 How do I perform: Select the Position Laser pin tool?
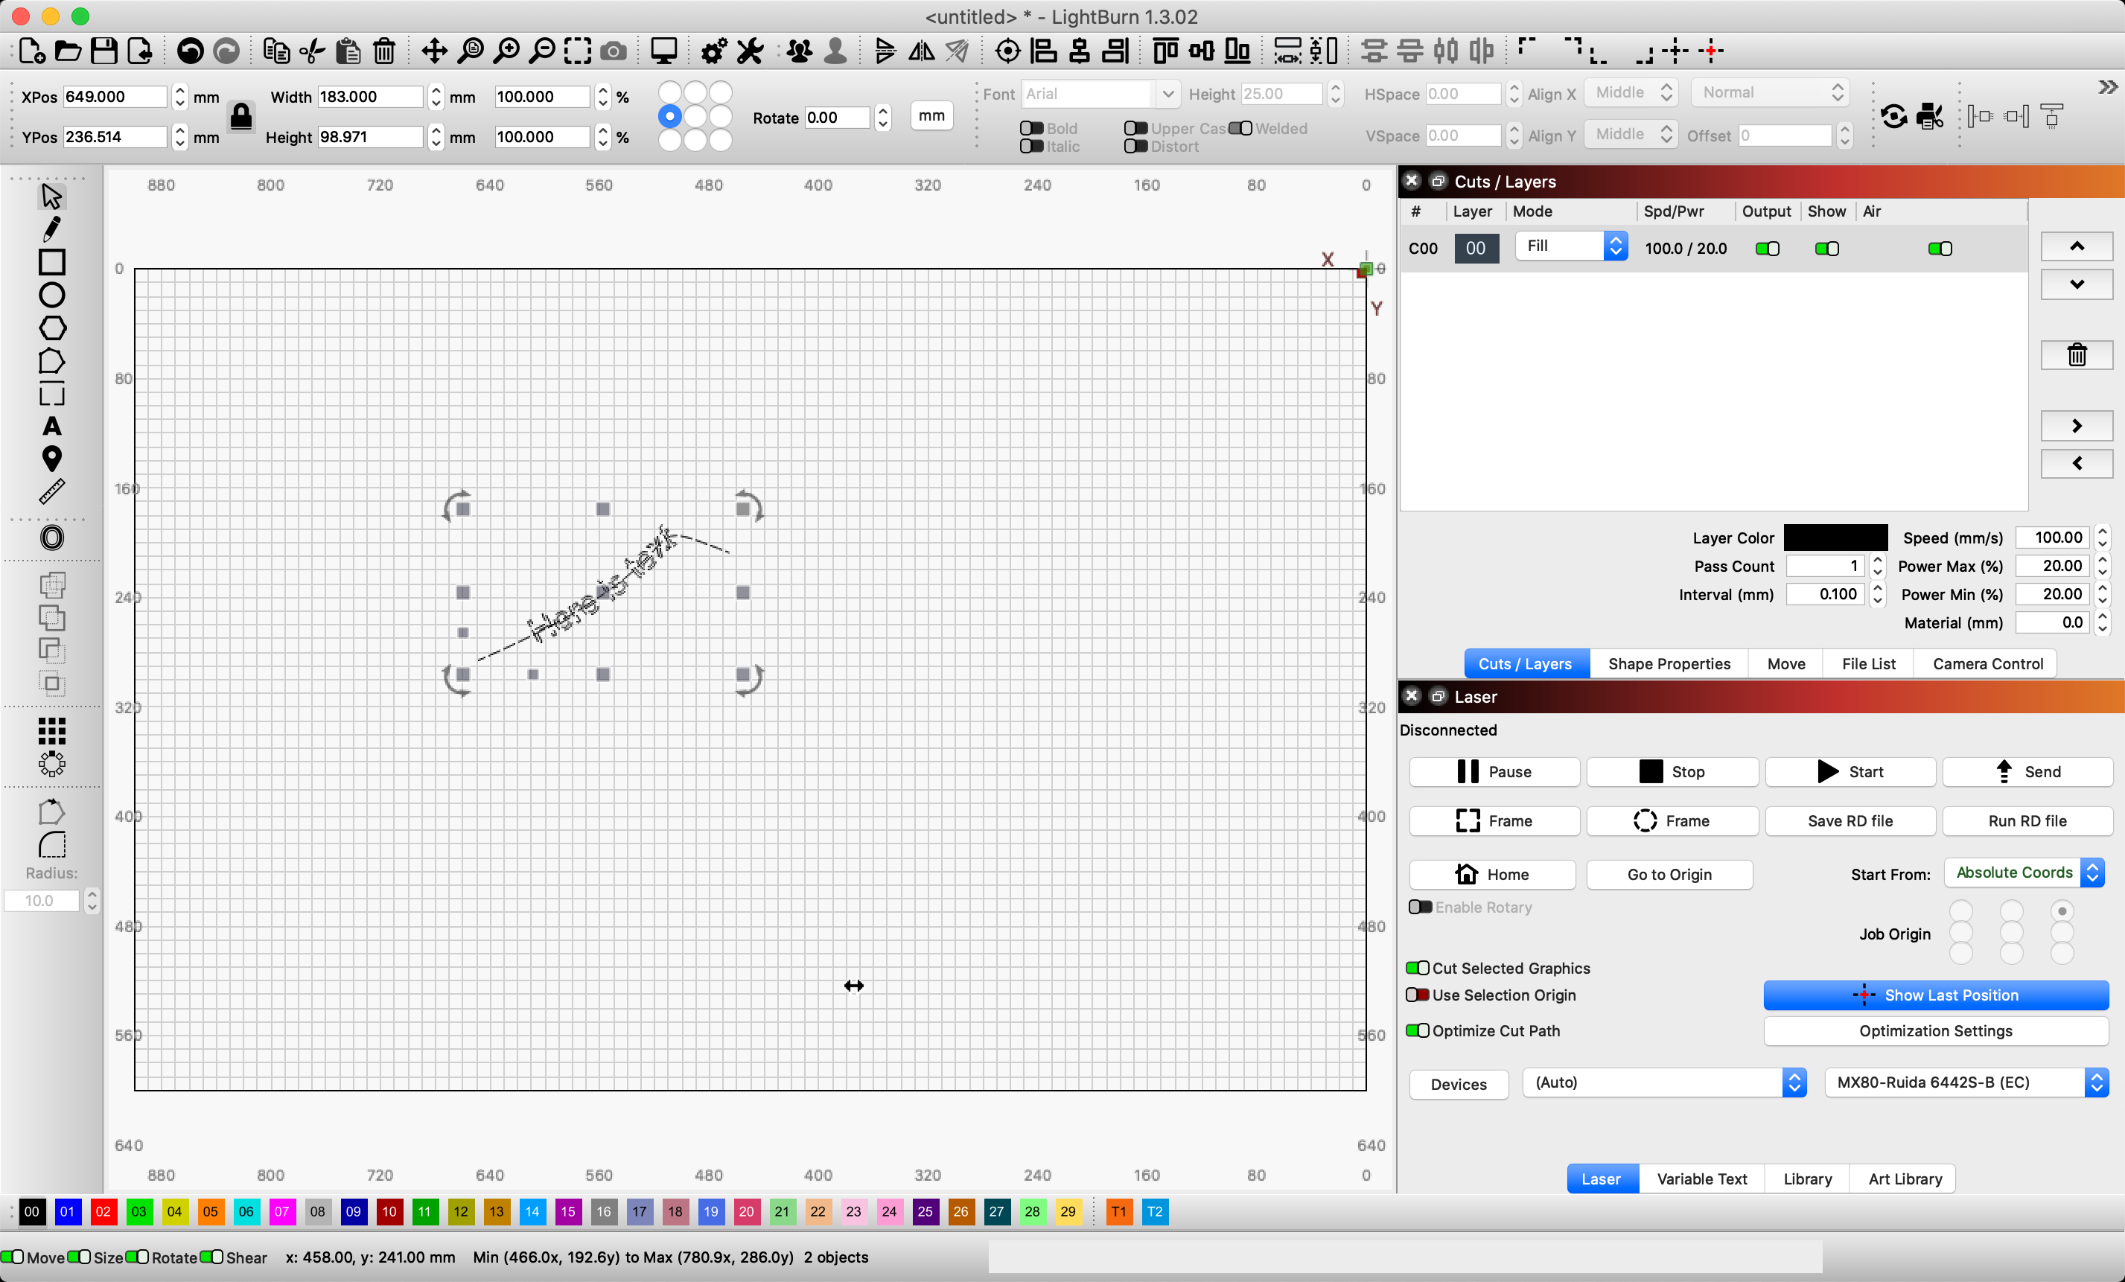point(51,459)
